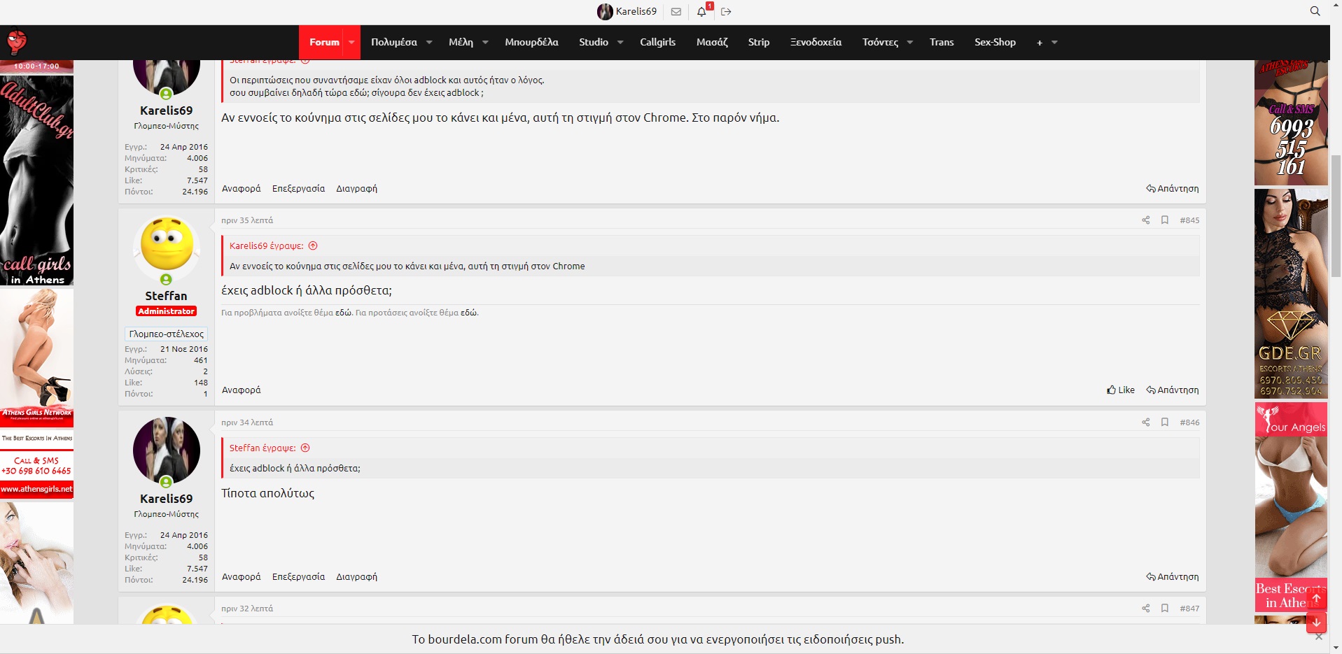Toggle bookmark on post #845
1342x654 pixels.
point(1165,220)
